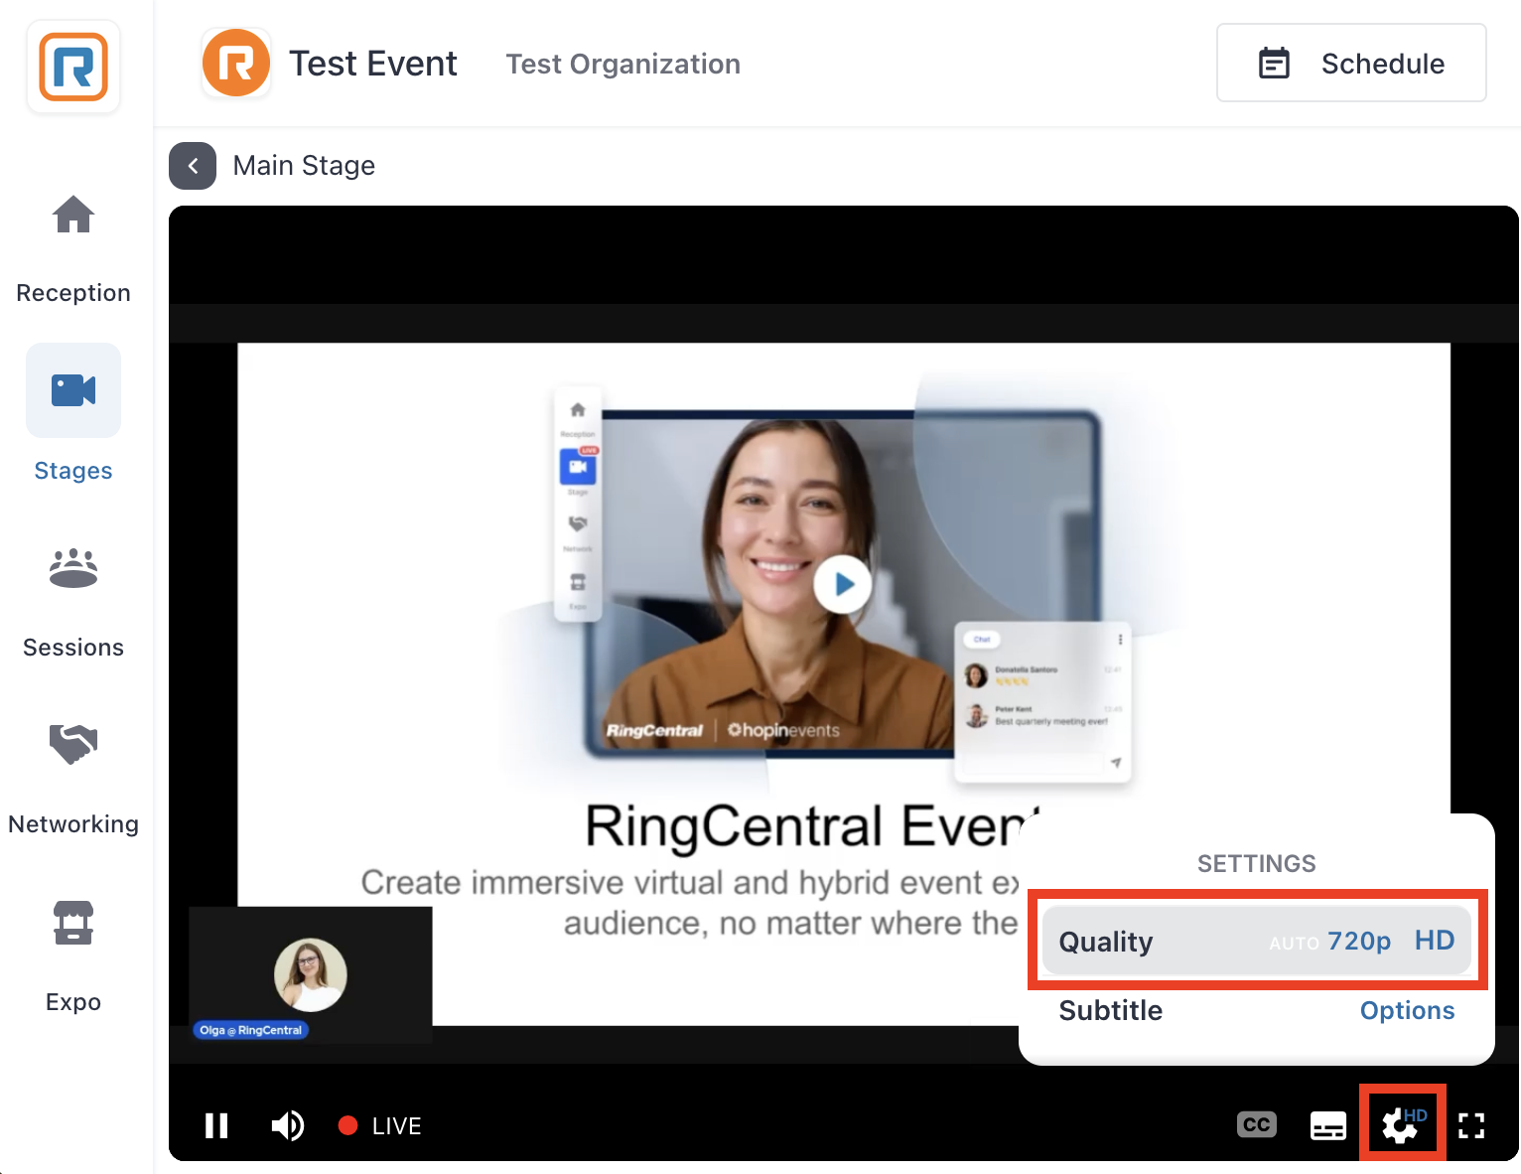Open the Schedule button
This screenshot has height=1174, width=1521.
1351,64
